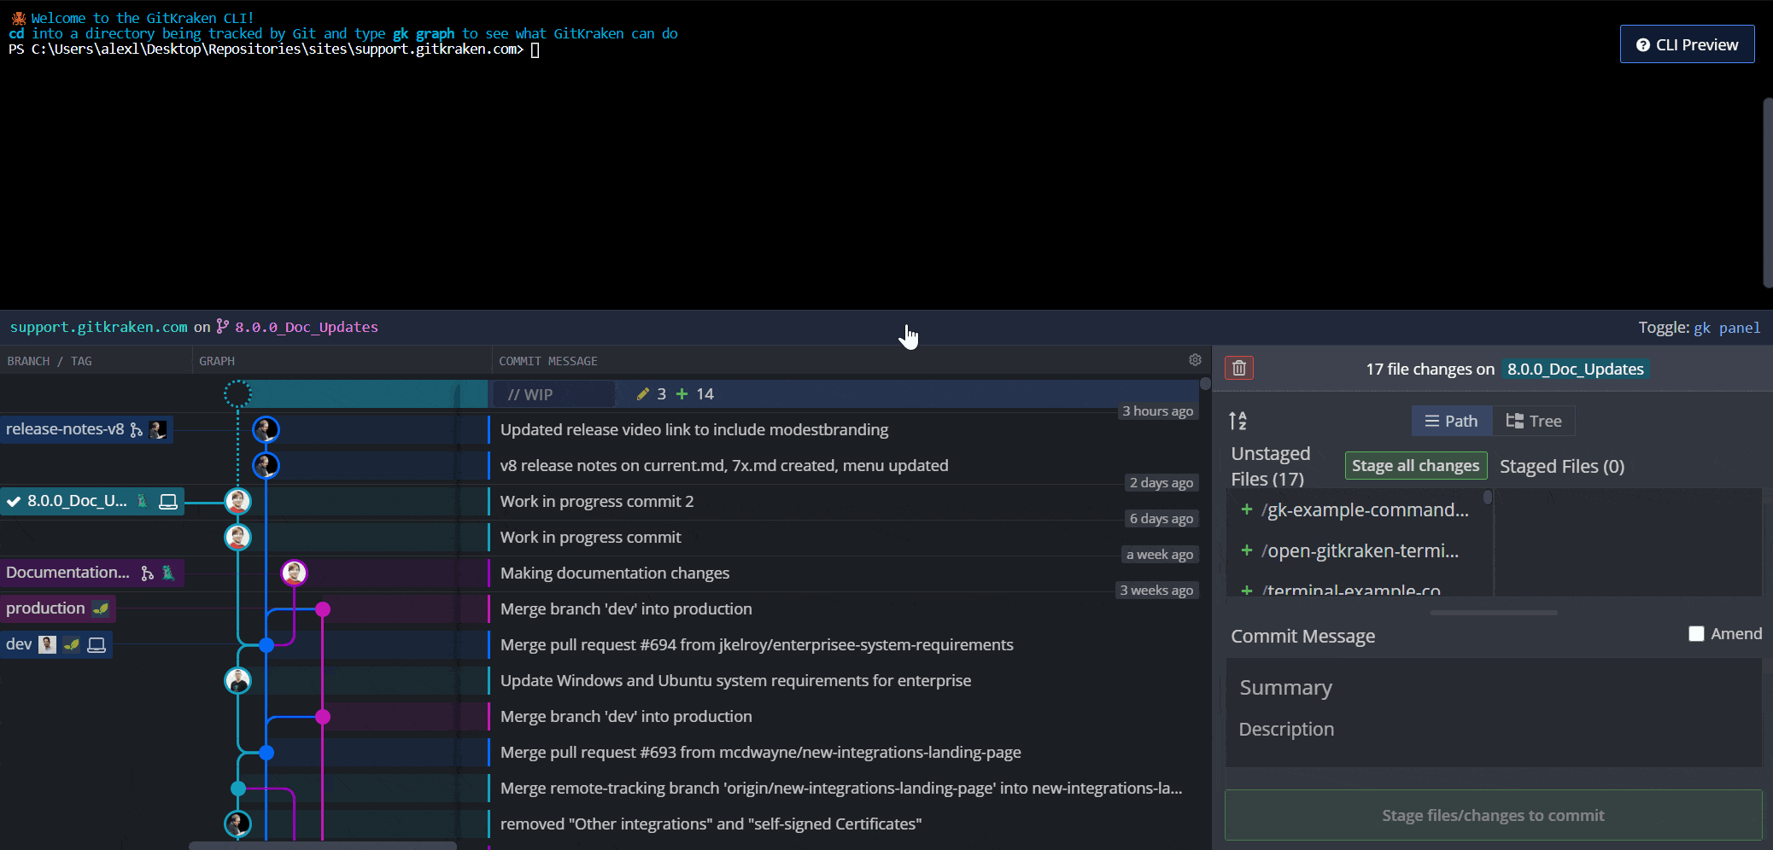Click the pull request icon on release-notes-v8 label
Viewport: 1773px width, 850px height.
click(x=137, y=430)
